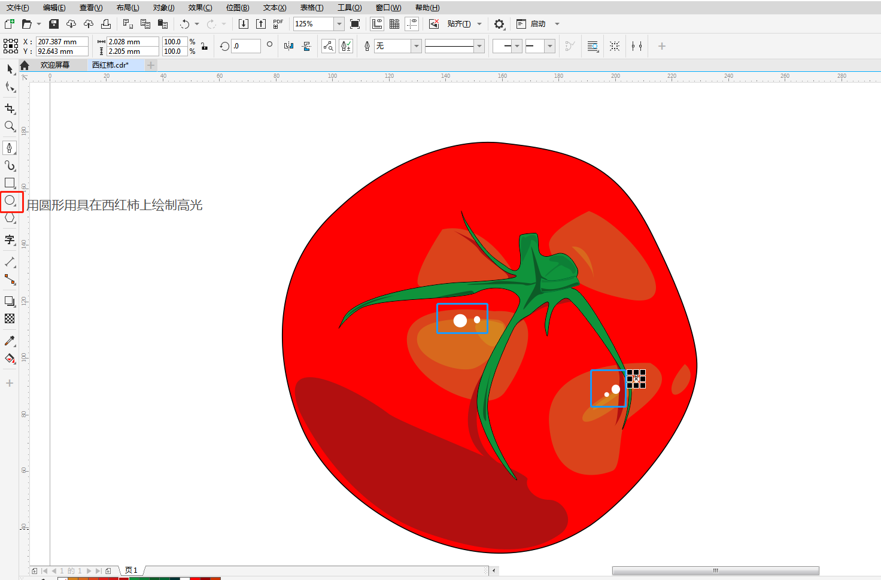Publish to PDF
Image resolution: width=881 pixels, height=580 pixels.
tap(278, 24)
